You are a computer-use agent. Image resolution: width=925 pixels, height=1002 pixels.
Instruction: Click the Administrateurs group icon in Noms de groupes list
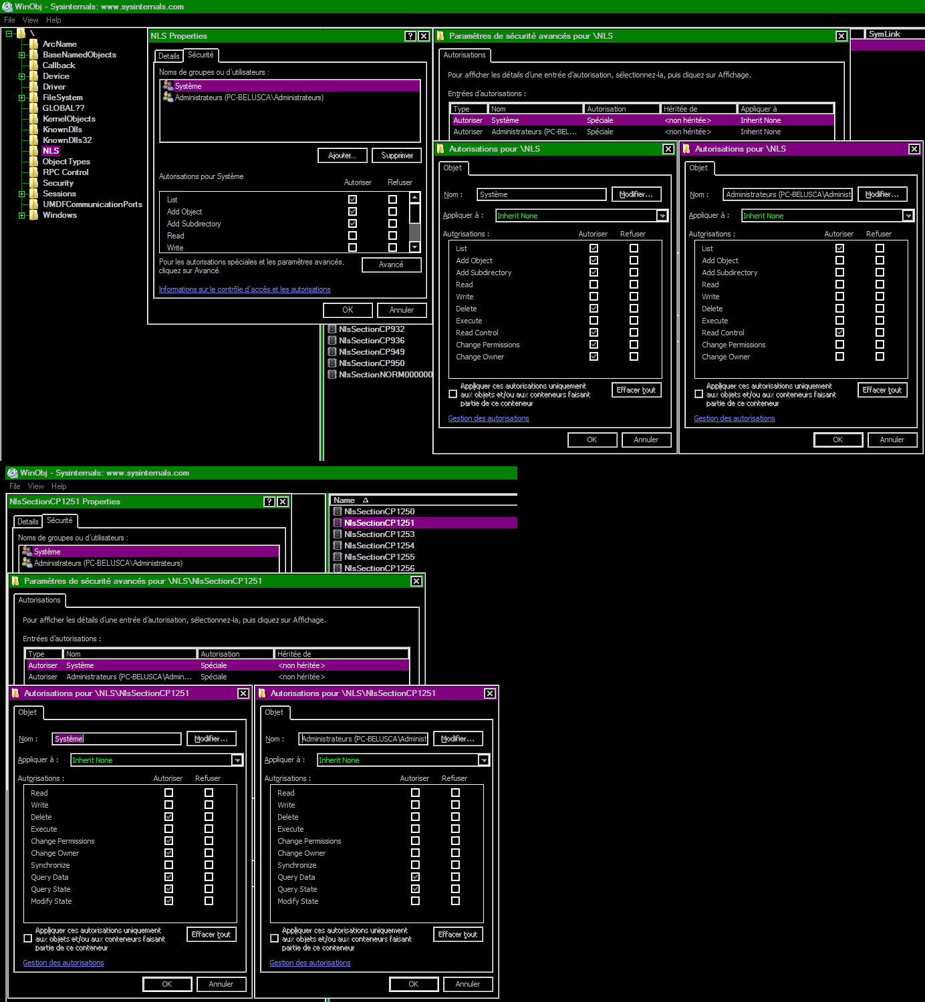pyautogui.click(x=168, y=98)
